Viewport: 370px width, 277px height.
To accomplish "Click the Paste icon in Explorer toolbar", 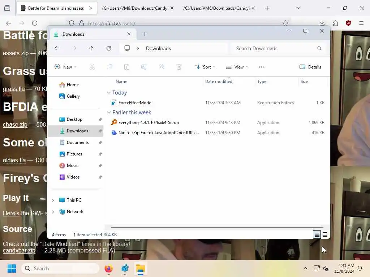I will pos(127,67).
